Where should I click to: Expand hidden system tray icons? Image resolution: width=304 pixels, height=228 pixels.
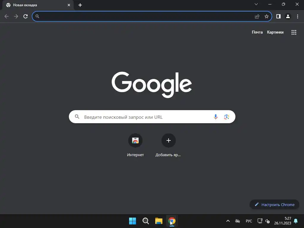point(228,221)
